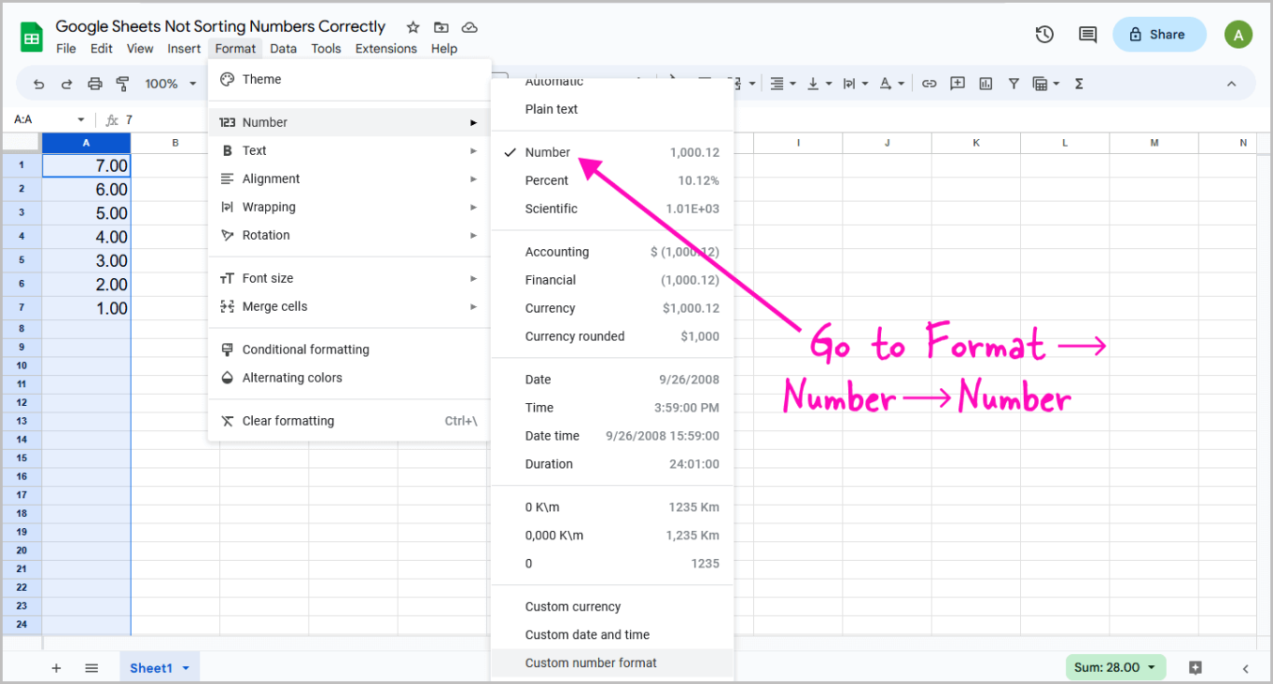Select the paint format tool
1273x684 pixels.
[x=122, y=84]
